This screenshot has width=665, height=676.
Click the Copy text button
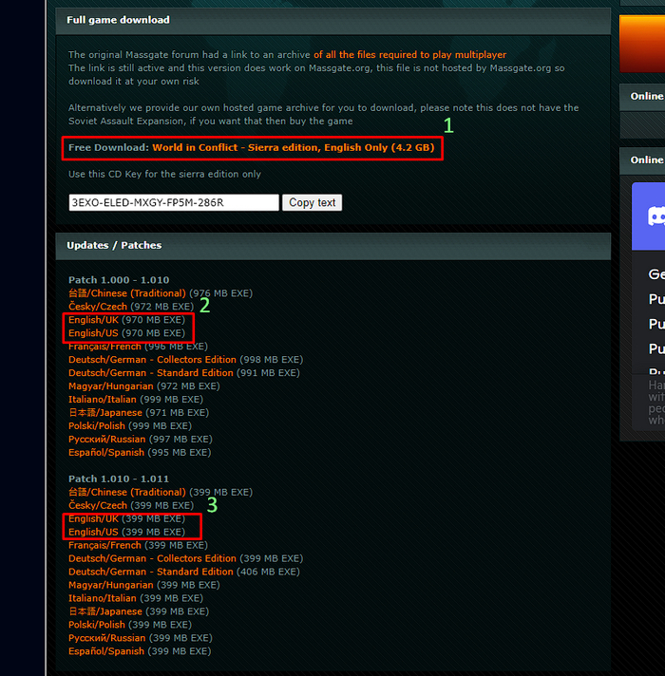313,202
